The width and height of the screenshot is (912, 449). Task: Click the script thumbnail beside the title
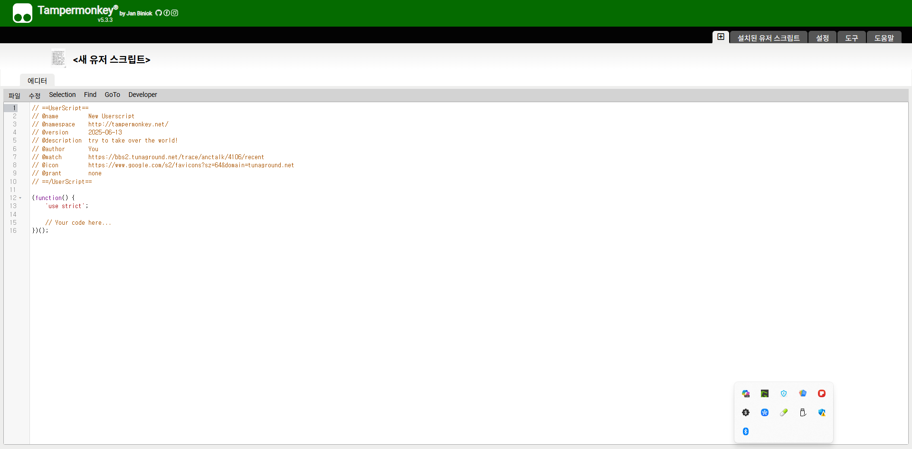pyautogui.click(x=58, y=58)
